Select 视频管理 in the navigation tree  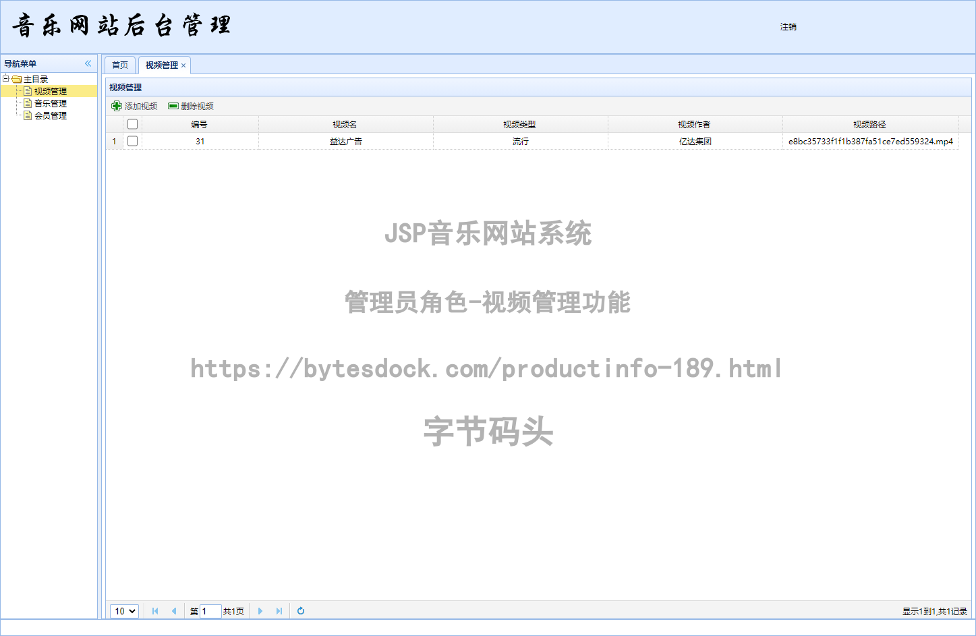point(51,91)
